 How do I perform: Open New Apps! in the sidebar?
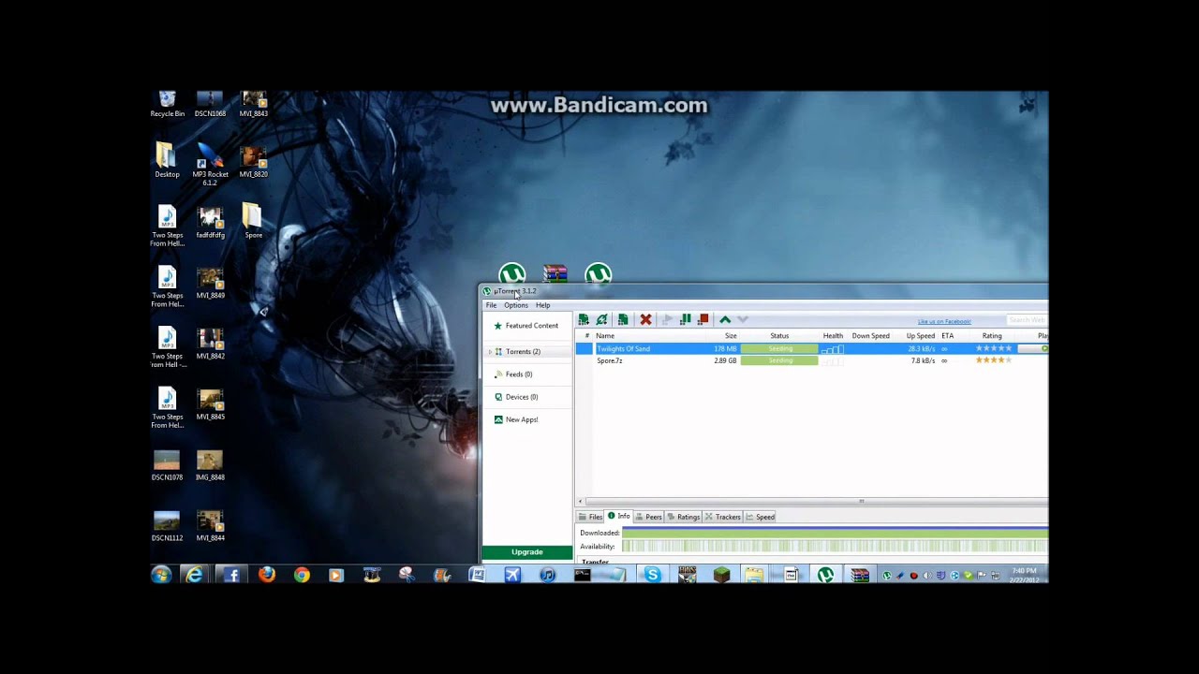pos(521,419)
